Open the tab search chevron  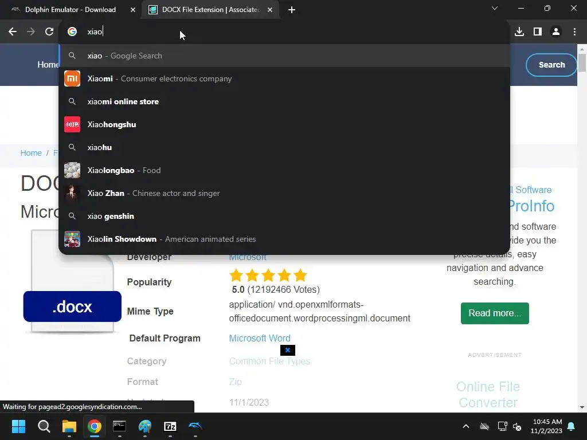495,8
